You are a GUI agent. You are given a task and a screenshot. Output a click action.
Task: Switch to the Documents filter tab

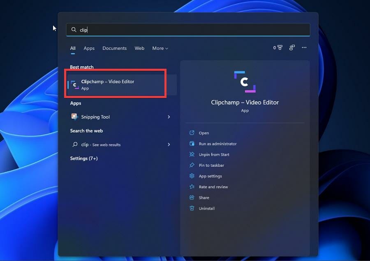click(x=114, y=48)
